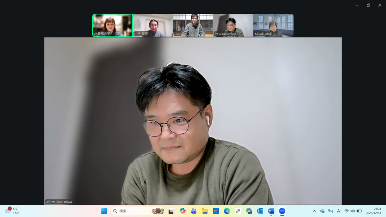The width and height of the screenshot is (386, 217).
Task: Open File Explorer folder icon
Action: point(205,211)
